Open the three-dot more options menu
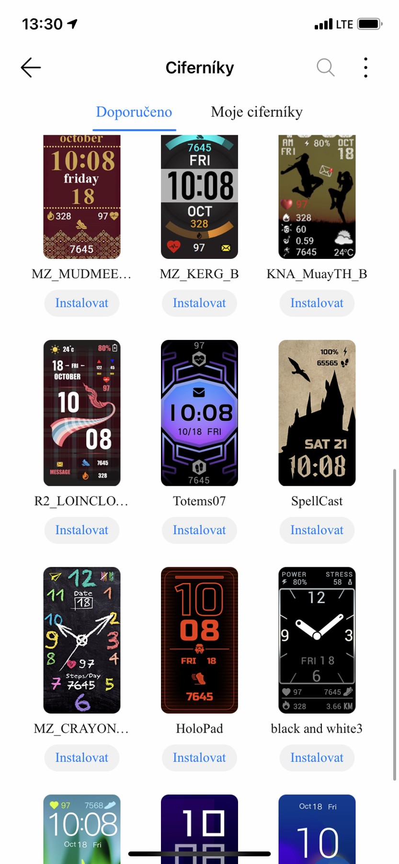This screenshot has height=864, width=399. 365,68
